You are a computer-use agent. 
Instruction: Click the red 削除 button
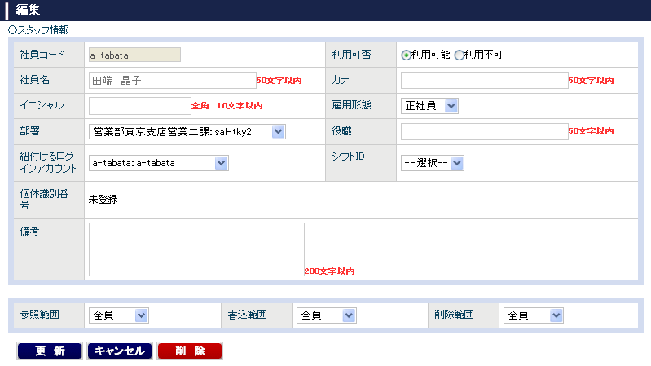click(190, 351)
